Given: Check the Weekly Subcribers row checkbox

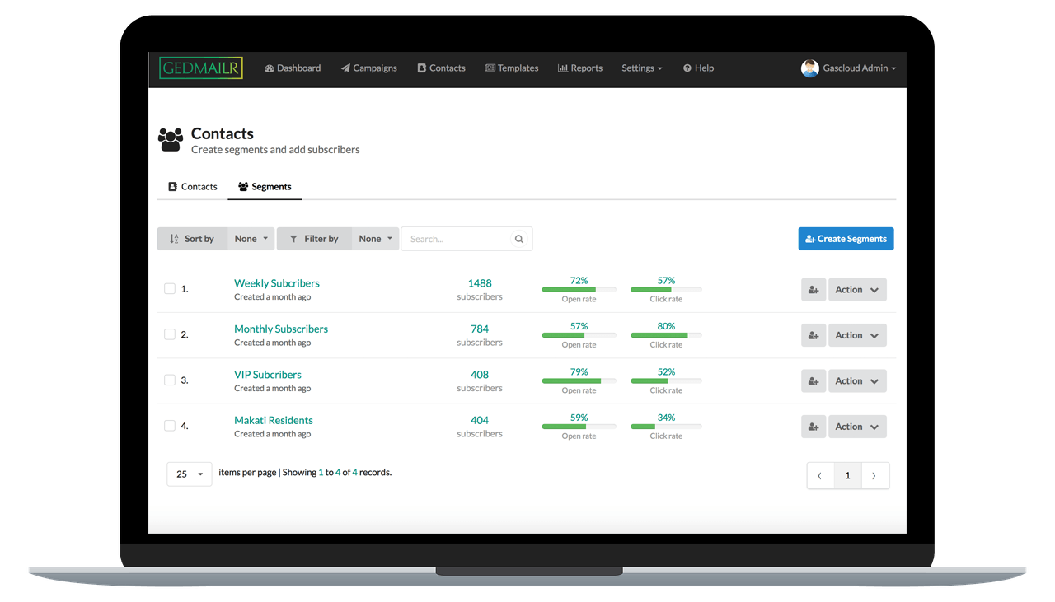Looking at the screenshot, I should (170, 289).
